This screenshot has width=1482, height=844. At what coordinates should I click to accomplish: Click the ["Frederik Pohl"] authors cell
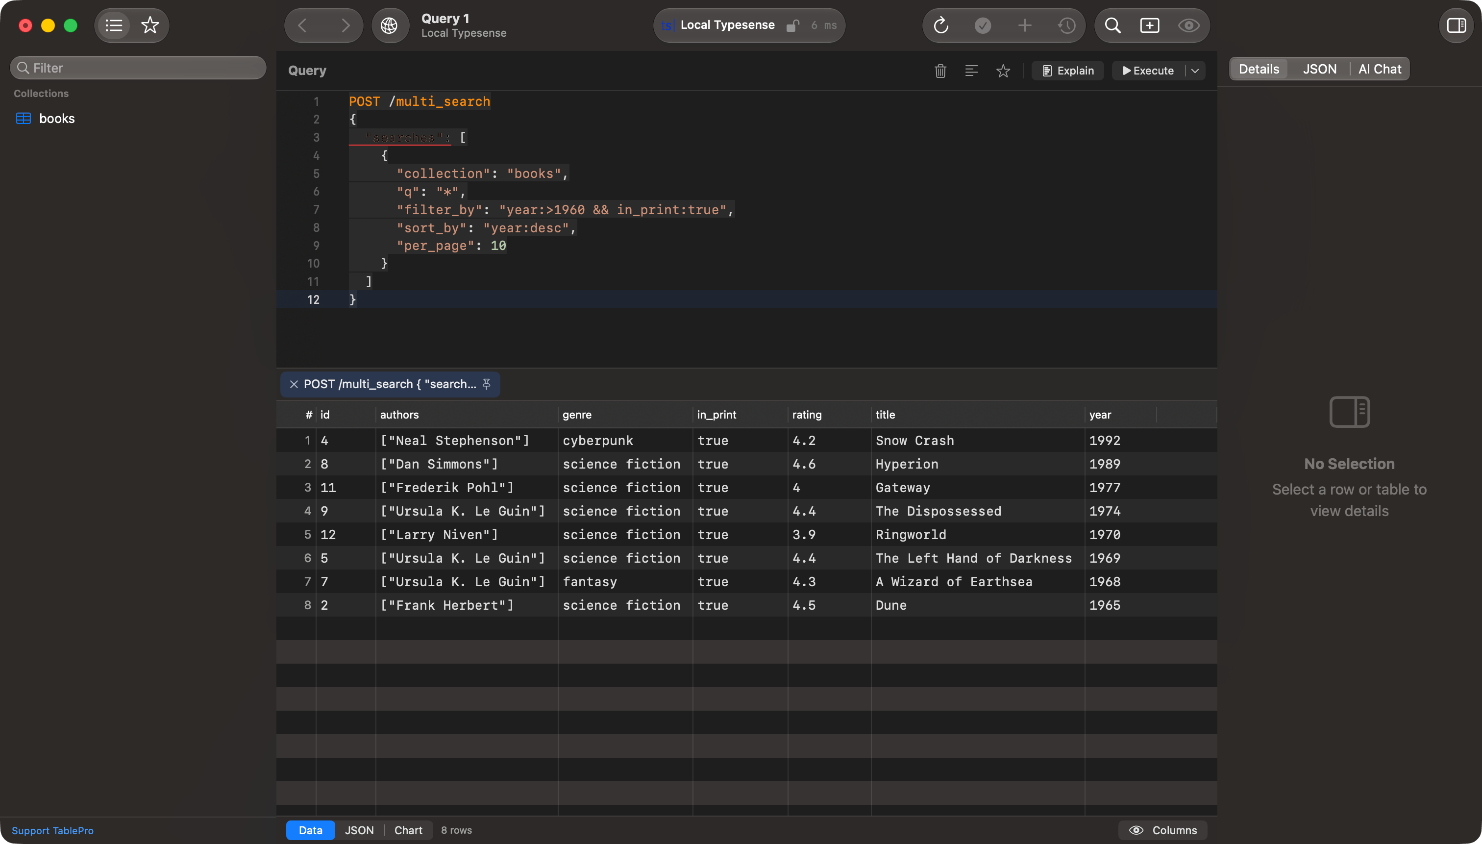(467, 488)
